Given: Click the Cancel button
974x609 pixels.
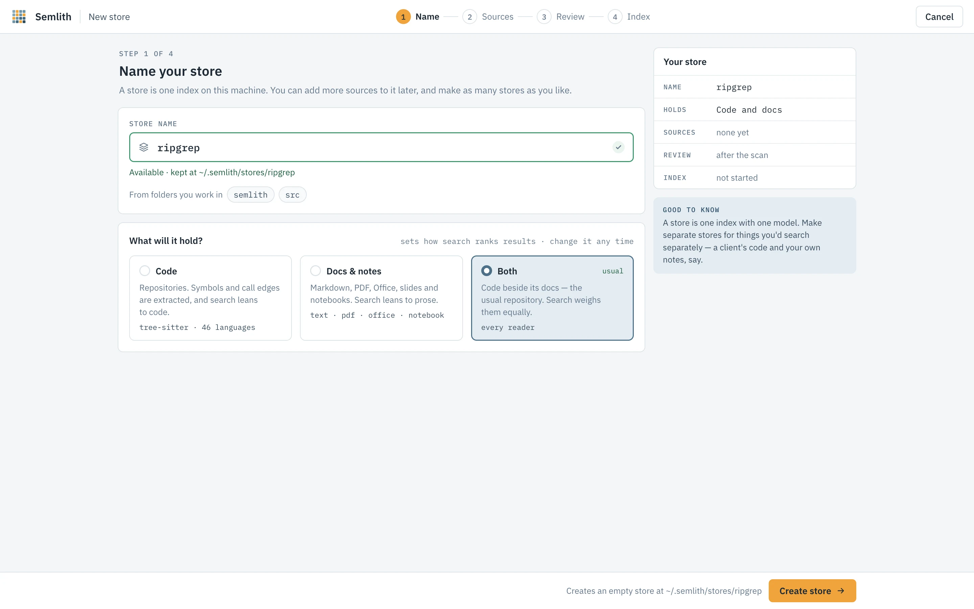Looking at the screenshot, I should tap(939, 17).
